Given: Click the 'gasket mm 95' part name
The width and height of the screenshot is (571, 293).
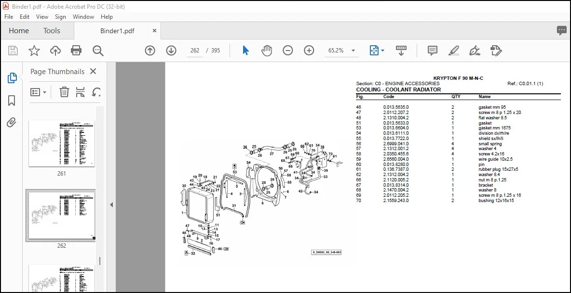Looking at the screenshot, I should click(x=492, y=107).
